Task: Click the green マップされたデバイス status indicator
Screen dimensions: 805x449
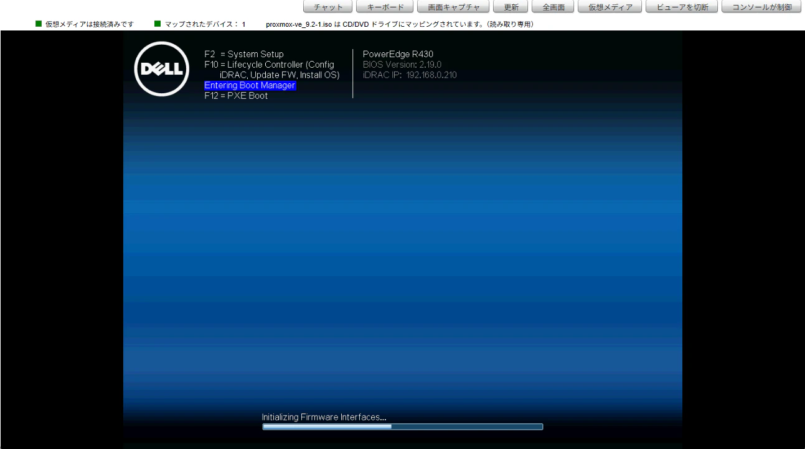Action: [158, 24]
